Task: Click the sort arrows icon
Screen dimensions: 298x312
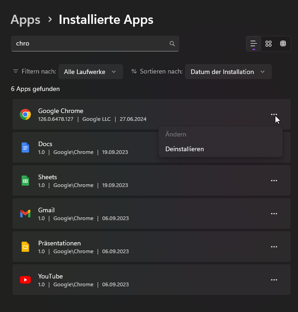Action: 134,71
